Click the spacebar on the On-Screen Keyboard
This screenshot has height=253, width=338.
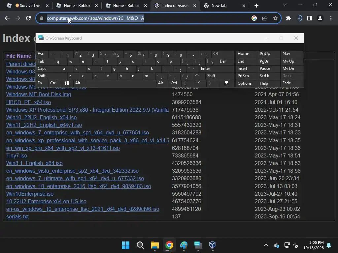click(x=121, y=83)
